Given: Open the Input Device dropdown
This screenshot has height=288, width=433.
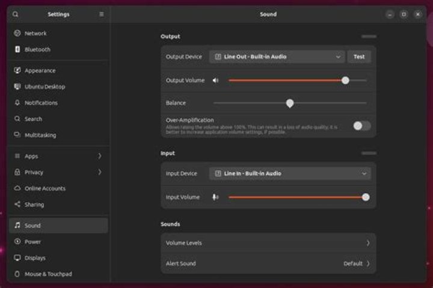Looking at the screenshot, I should (290, 173).
